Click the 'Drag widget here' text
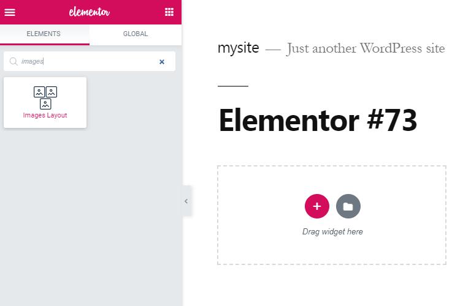Viewport: 471px width, 306px height. point(332,232)
